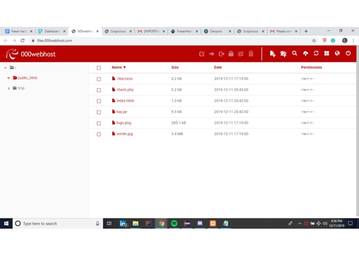The height and width of the screenshot is (255, 359).
Task: Open Discord from the taskbar
Action: [x=200, y=224]
